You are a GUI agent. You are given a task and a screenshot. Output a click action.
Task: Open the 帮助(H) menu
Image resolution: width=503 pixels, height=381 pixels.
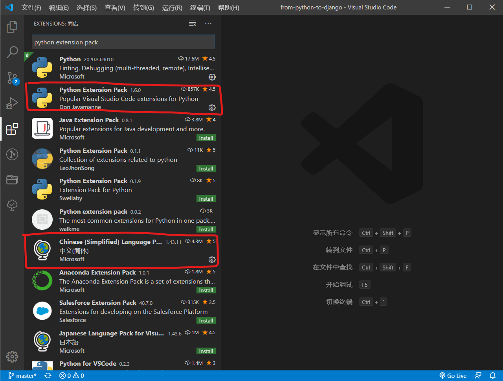228,7
